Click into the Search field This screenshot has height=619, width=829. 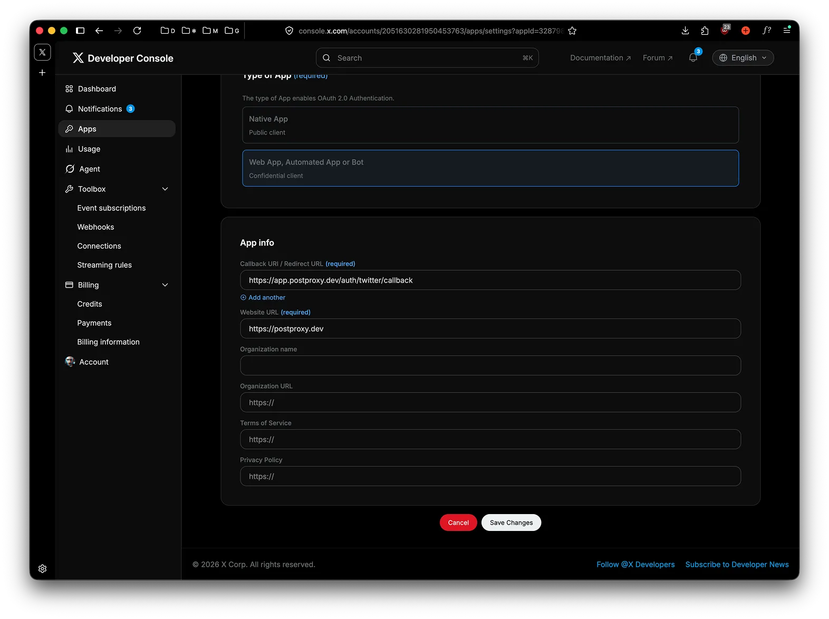click(x=427, y=58)
